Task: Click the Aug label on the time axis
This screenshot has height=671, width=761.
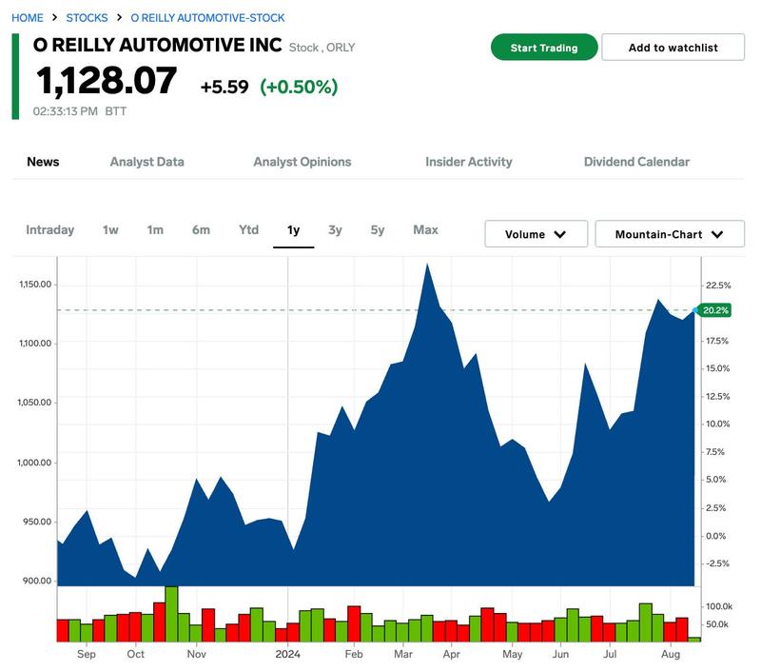Action: pyautogui.click(x=671, y=655)
